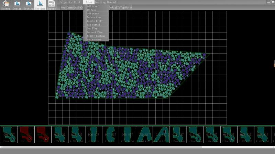Image resolution: width=275 pixels, height=154 pixels.
Task: Click the scrollbar right arrow
Action: tap(274, 147)
